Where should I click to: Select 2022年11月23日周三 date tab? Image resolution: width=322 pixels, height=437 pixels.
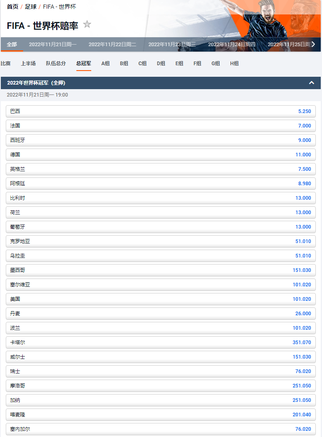point(172,44)
